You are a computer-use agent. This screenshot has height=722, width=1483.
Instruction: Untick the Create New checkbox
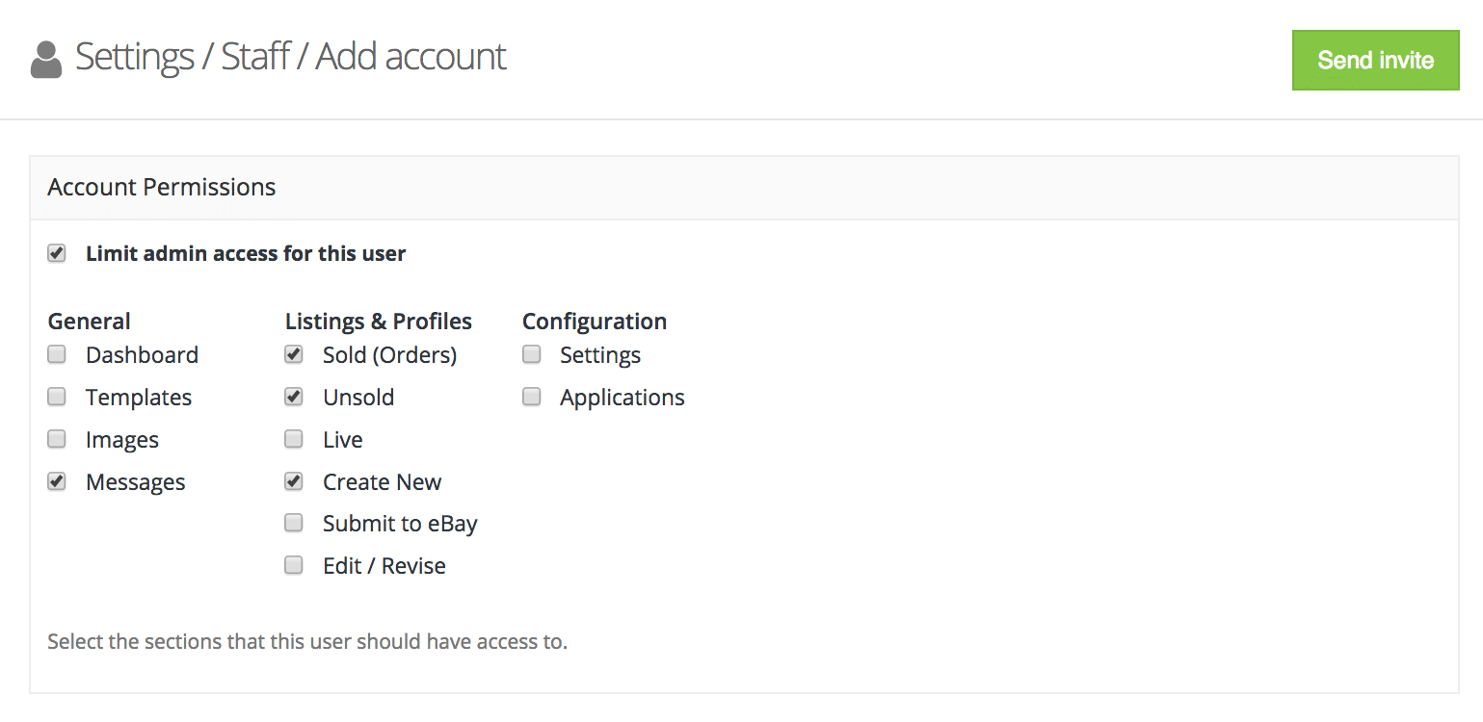tap(294, 481)
